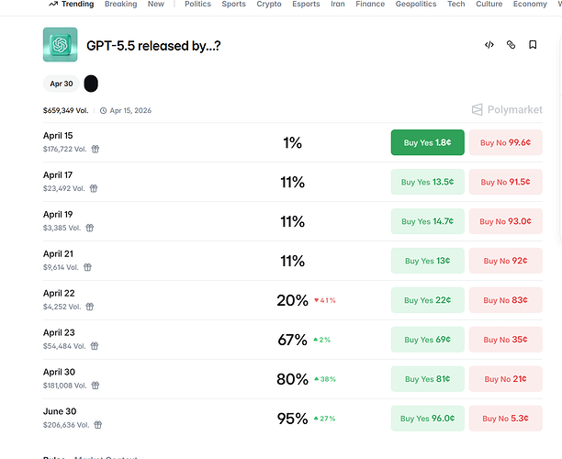Open the OpenAI market thumbnail image

point(61,45)
